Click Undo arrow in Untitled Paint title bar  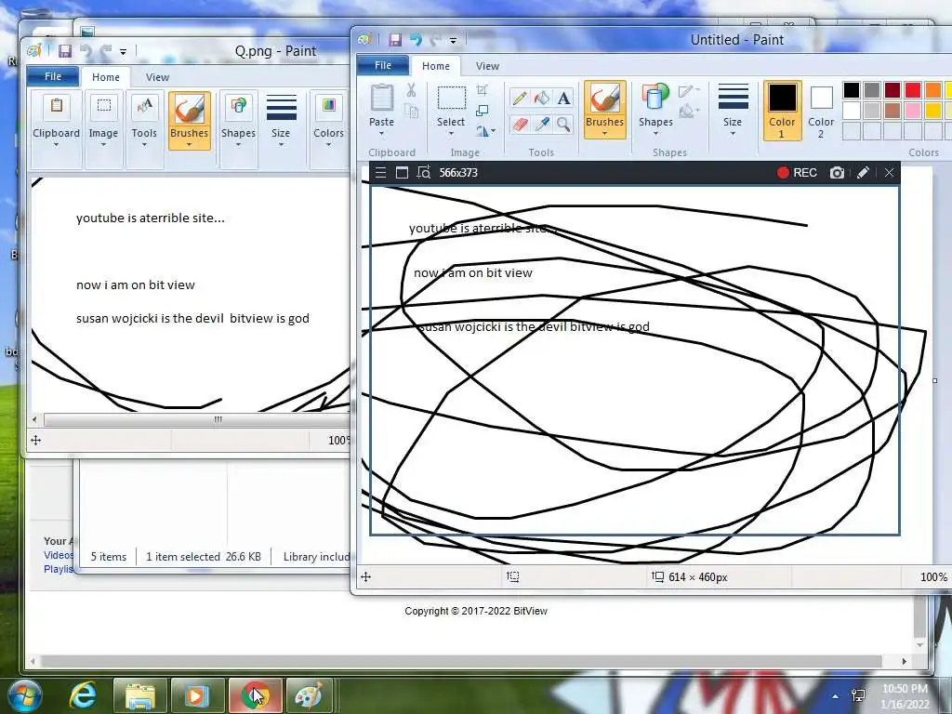click(416, 40)
